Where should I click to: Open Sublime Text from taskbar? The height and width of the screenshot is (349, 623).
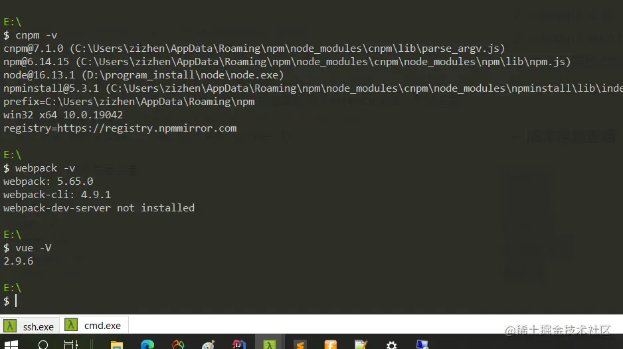(x=300, y=344)
